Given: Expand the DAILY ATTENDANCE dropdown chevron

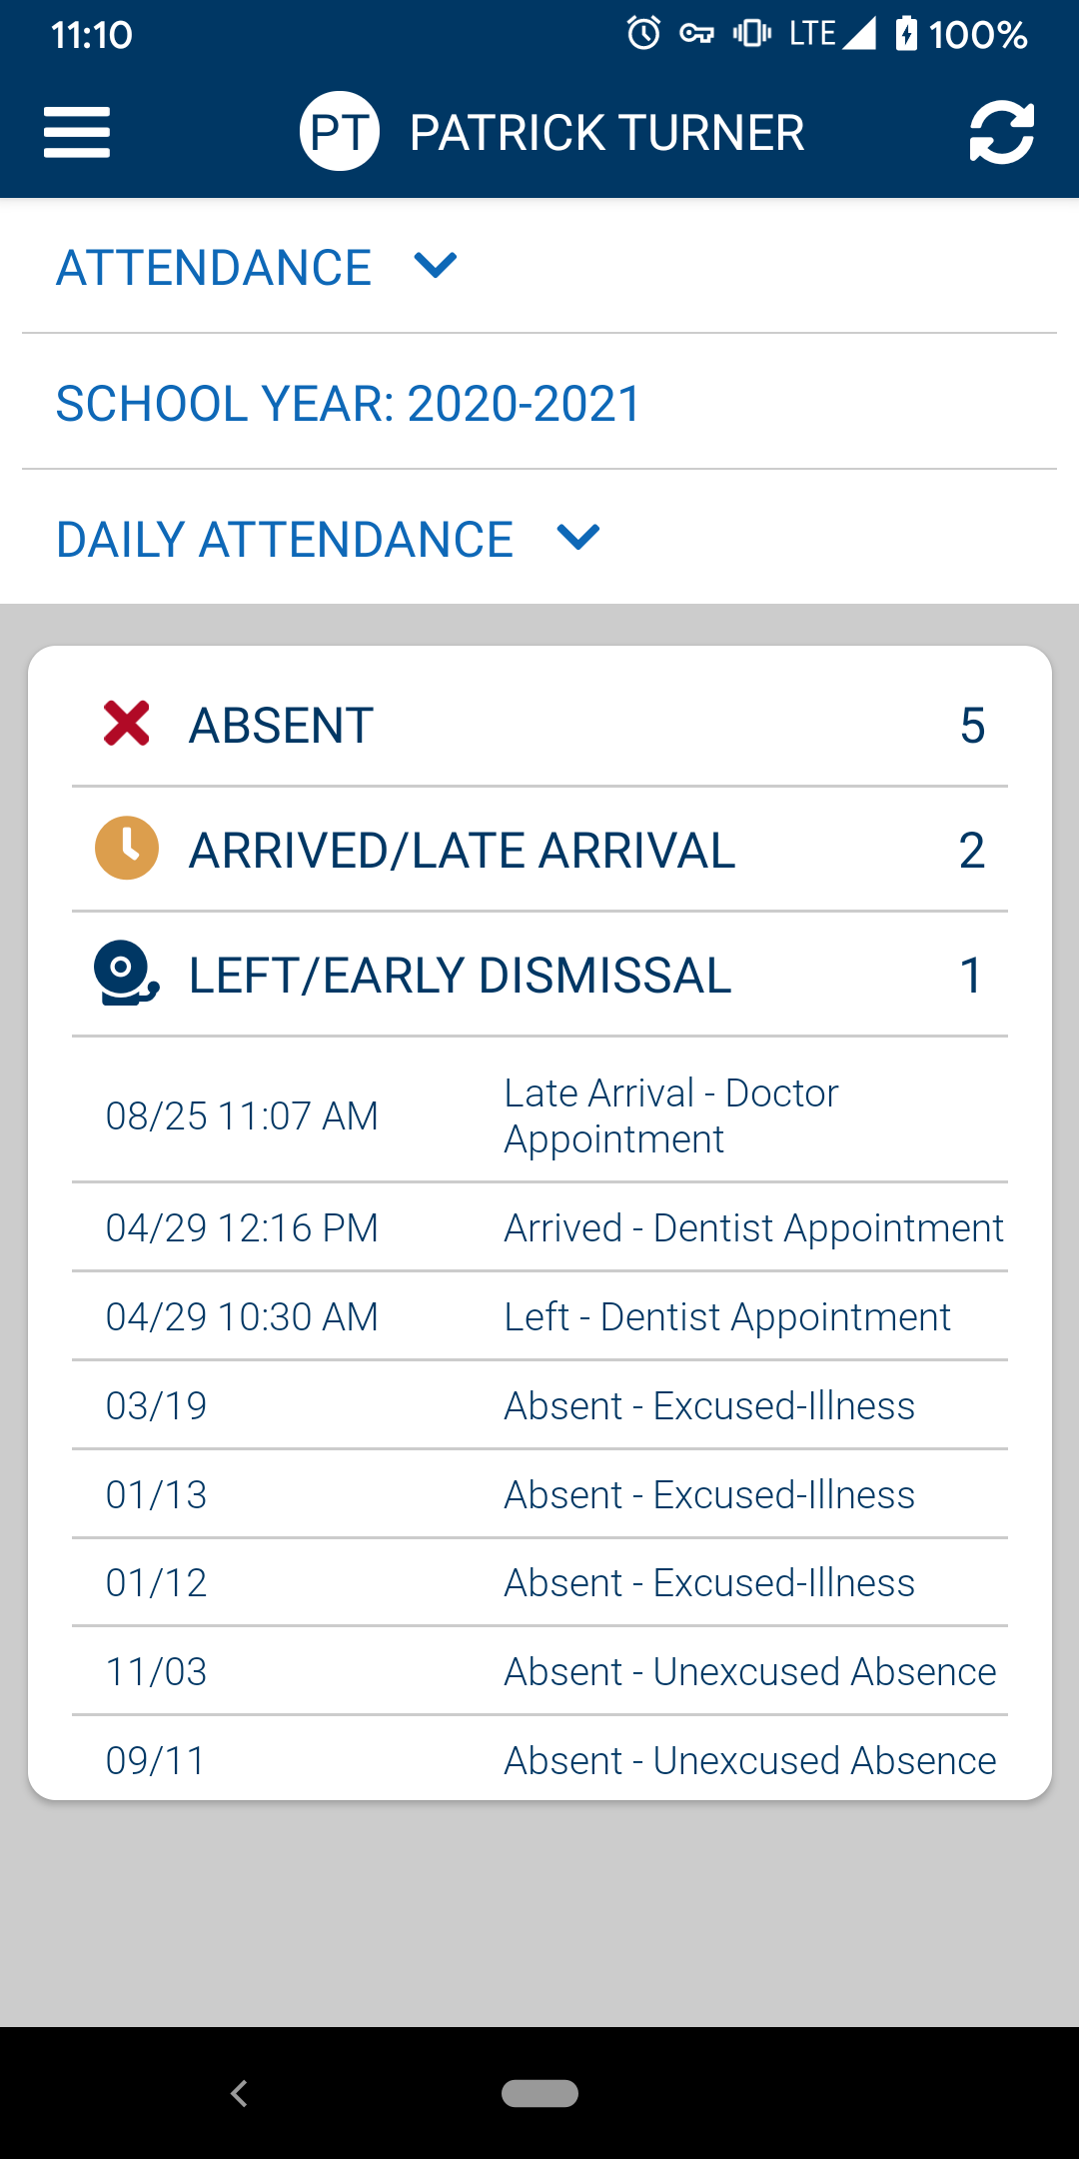Looking at the screenshot, I should click(578, 538).
